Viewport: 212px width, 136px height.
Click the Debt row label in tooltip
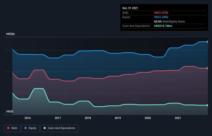125,13
